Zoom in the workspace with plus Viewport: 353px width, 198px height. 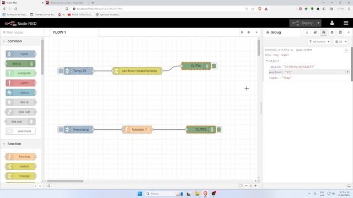click(256, 186)
